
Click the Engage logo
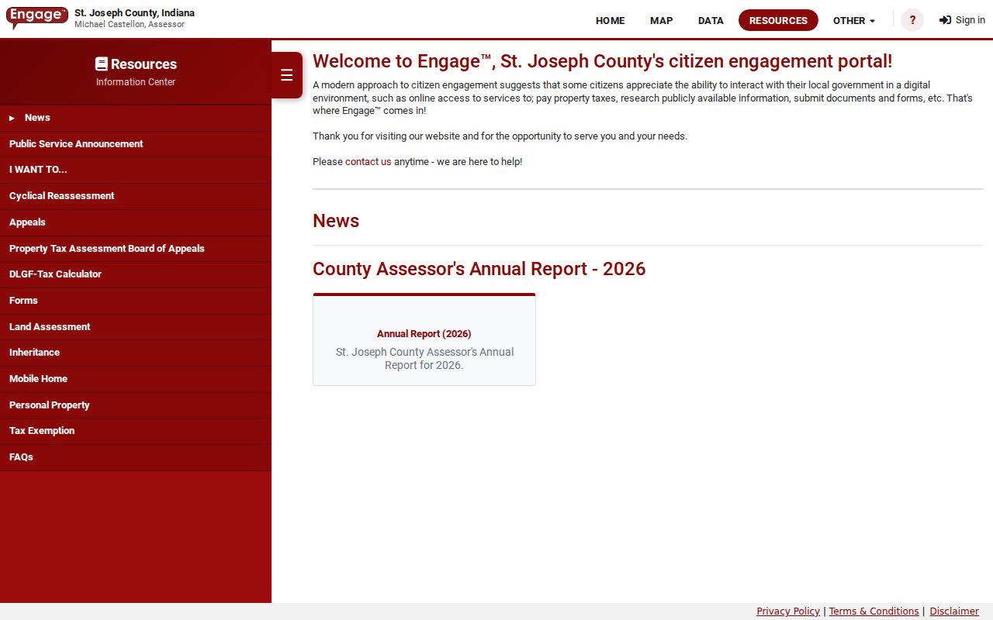pyautogui.click(x=37, y=18)
